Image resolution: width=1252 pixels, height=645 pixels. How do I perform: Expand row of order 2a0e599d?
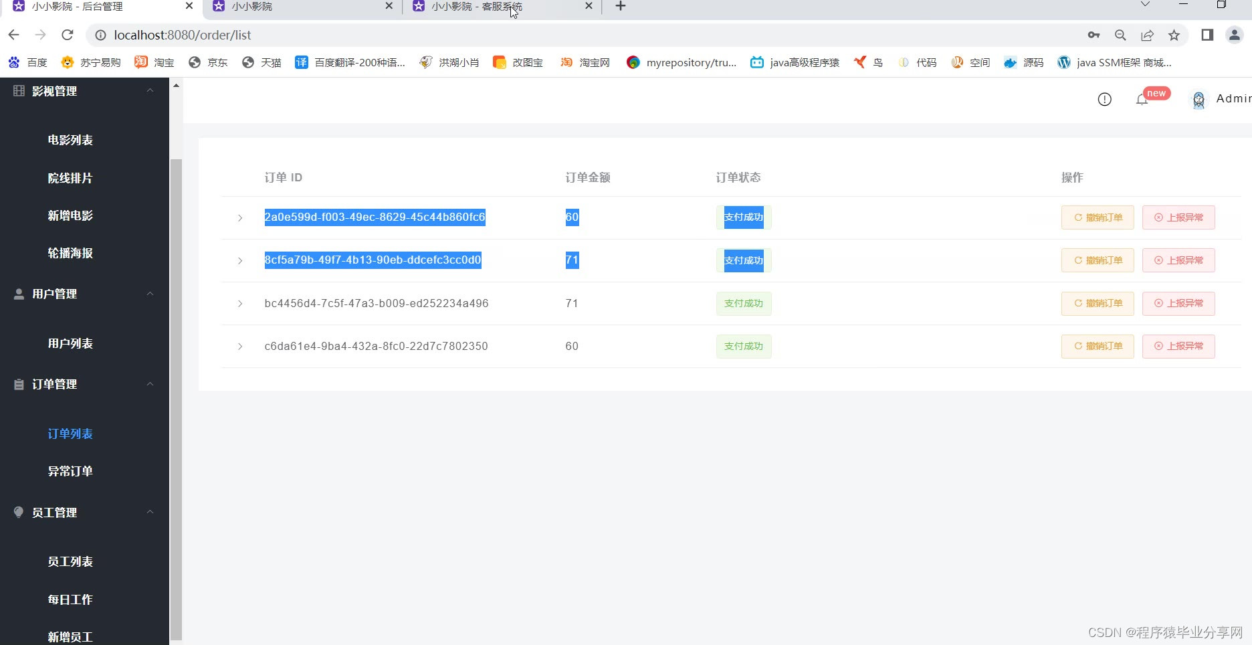tap(240, 218)
